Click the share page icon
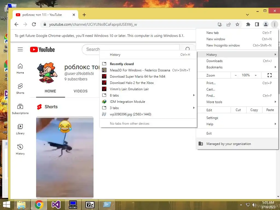 pyautogui.click(x=229, y=24)
